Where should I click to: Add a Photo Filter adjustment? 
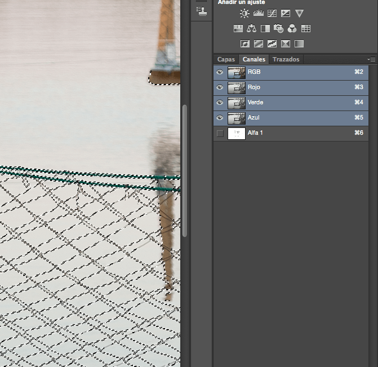click(279, 29)
